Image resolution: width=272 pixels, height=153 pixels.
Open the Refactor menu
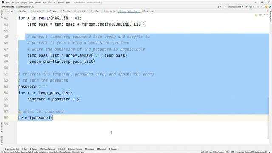[x=38, y=3]
